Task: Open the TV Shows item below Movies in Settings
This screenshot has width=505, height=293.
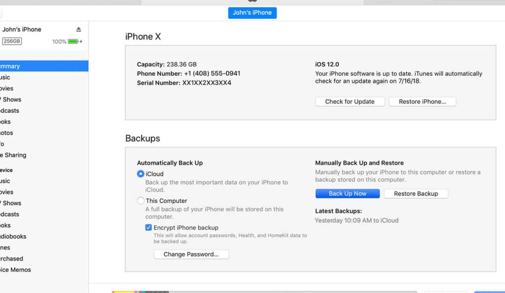Action: pyautogui.click(x=44, y=100)
